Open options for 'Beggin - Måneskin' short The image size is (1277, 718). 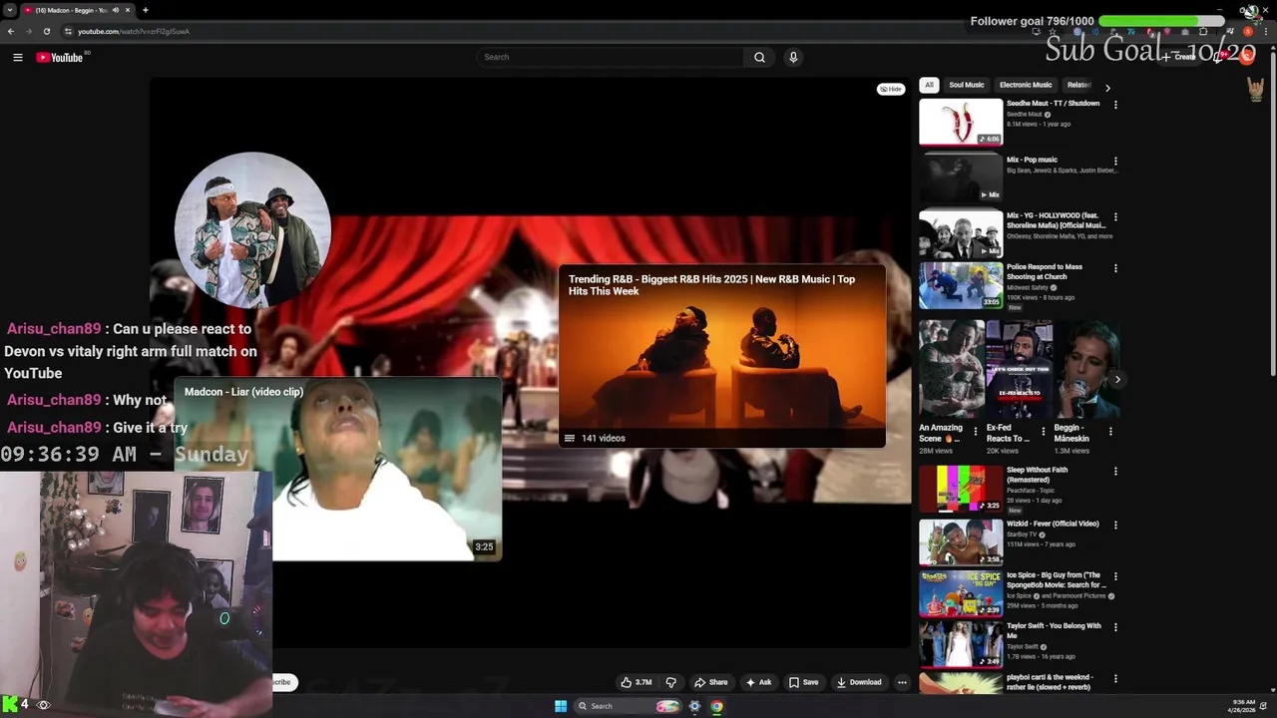[1110, 432]
